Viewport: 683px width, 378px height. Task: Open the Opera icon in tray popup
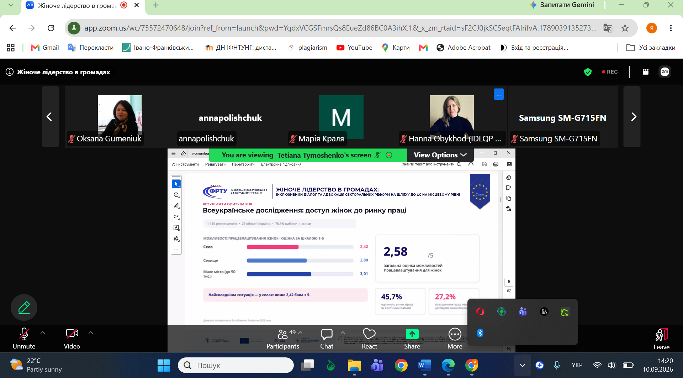(x=480, y=312)
